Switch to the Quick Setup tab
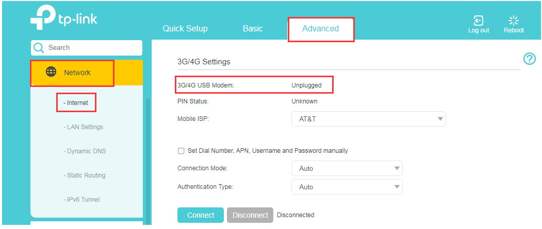This screenshot has width=542, height=229. coord(185,29)
